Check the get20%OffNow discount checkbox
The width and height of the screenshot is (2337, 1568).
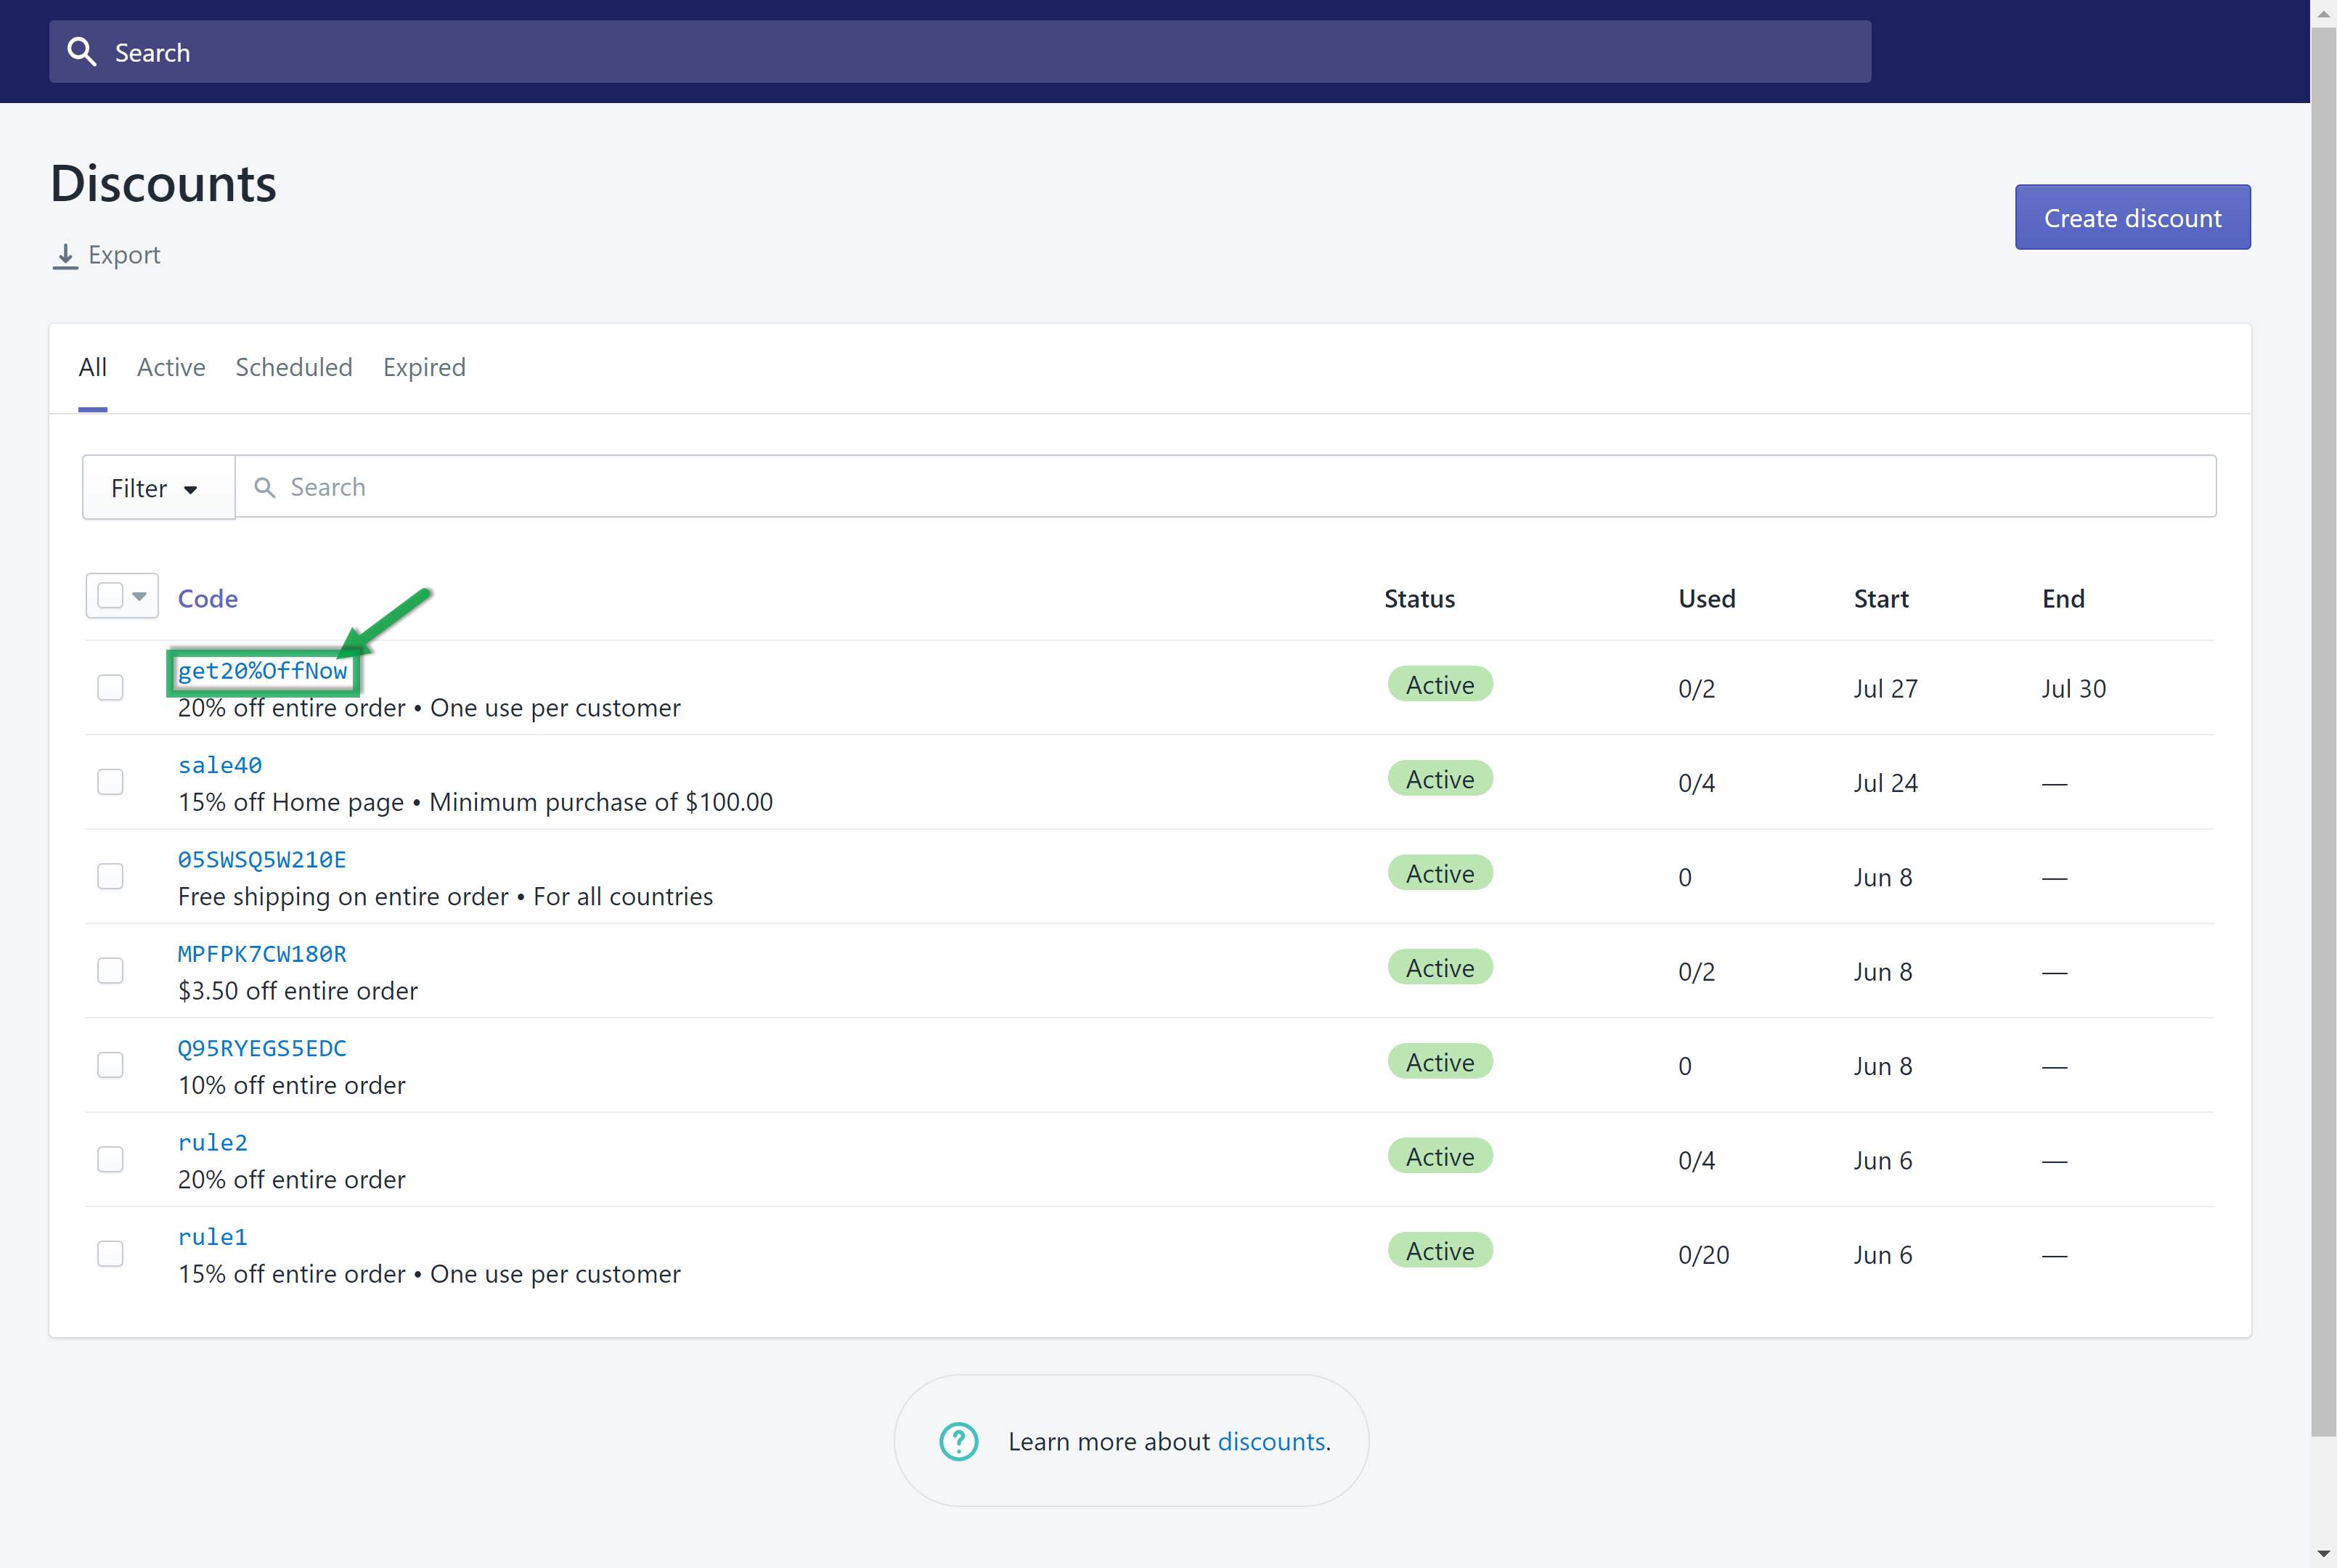click(x=110, y=688)
